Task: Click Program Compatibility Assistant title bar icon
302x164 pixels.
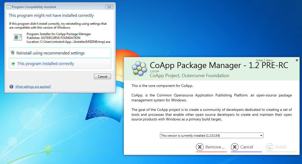Action: [x=9, y=7]
